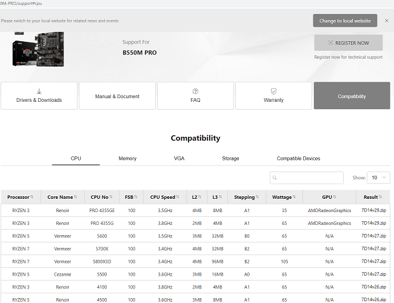
Task: Click the download icon above Drivers & Downloads
Action: coord(39,91)
